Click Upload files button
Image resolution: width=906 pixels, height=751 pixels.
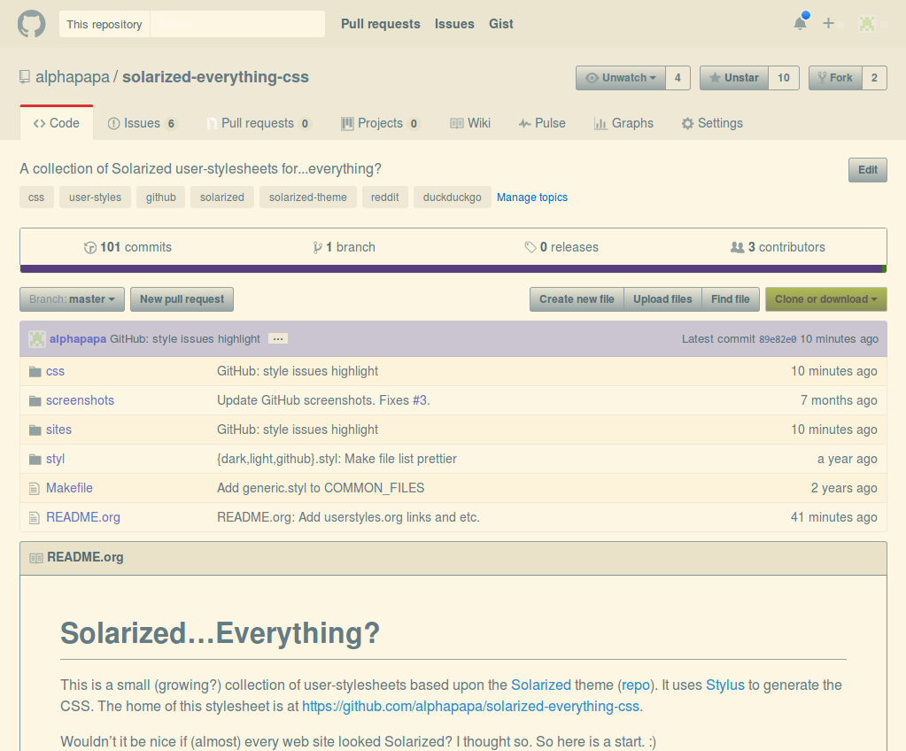(662, 299)
